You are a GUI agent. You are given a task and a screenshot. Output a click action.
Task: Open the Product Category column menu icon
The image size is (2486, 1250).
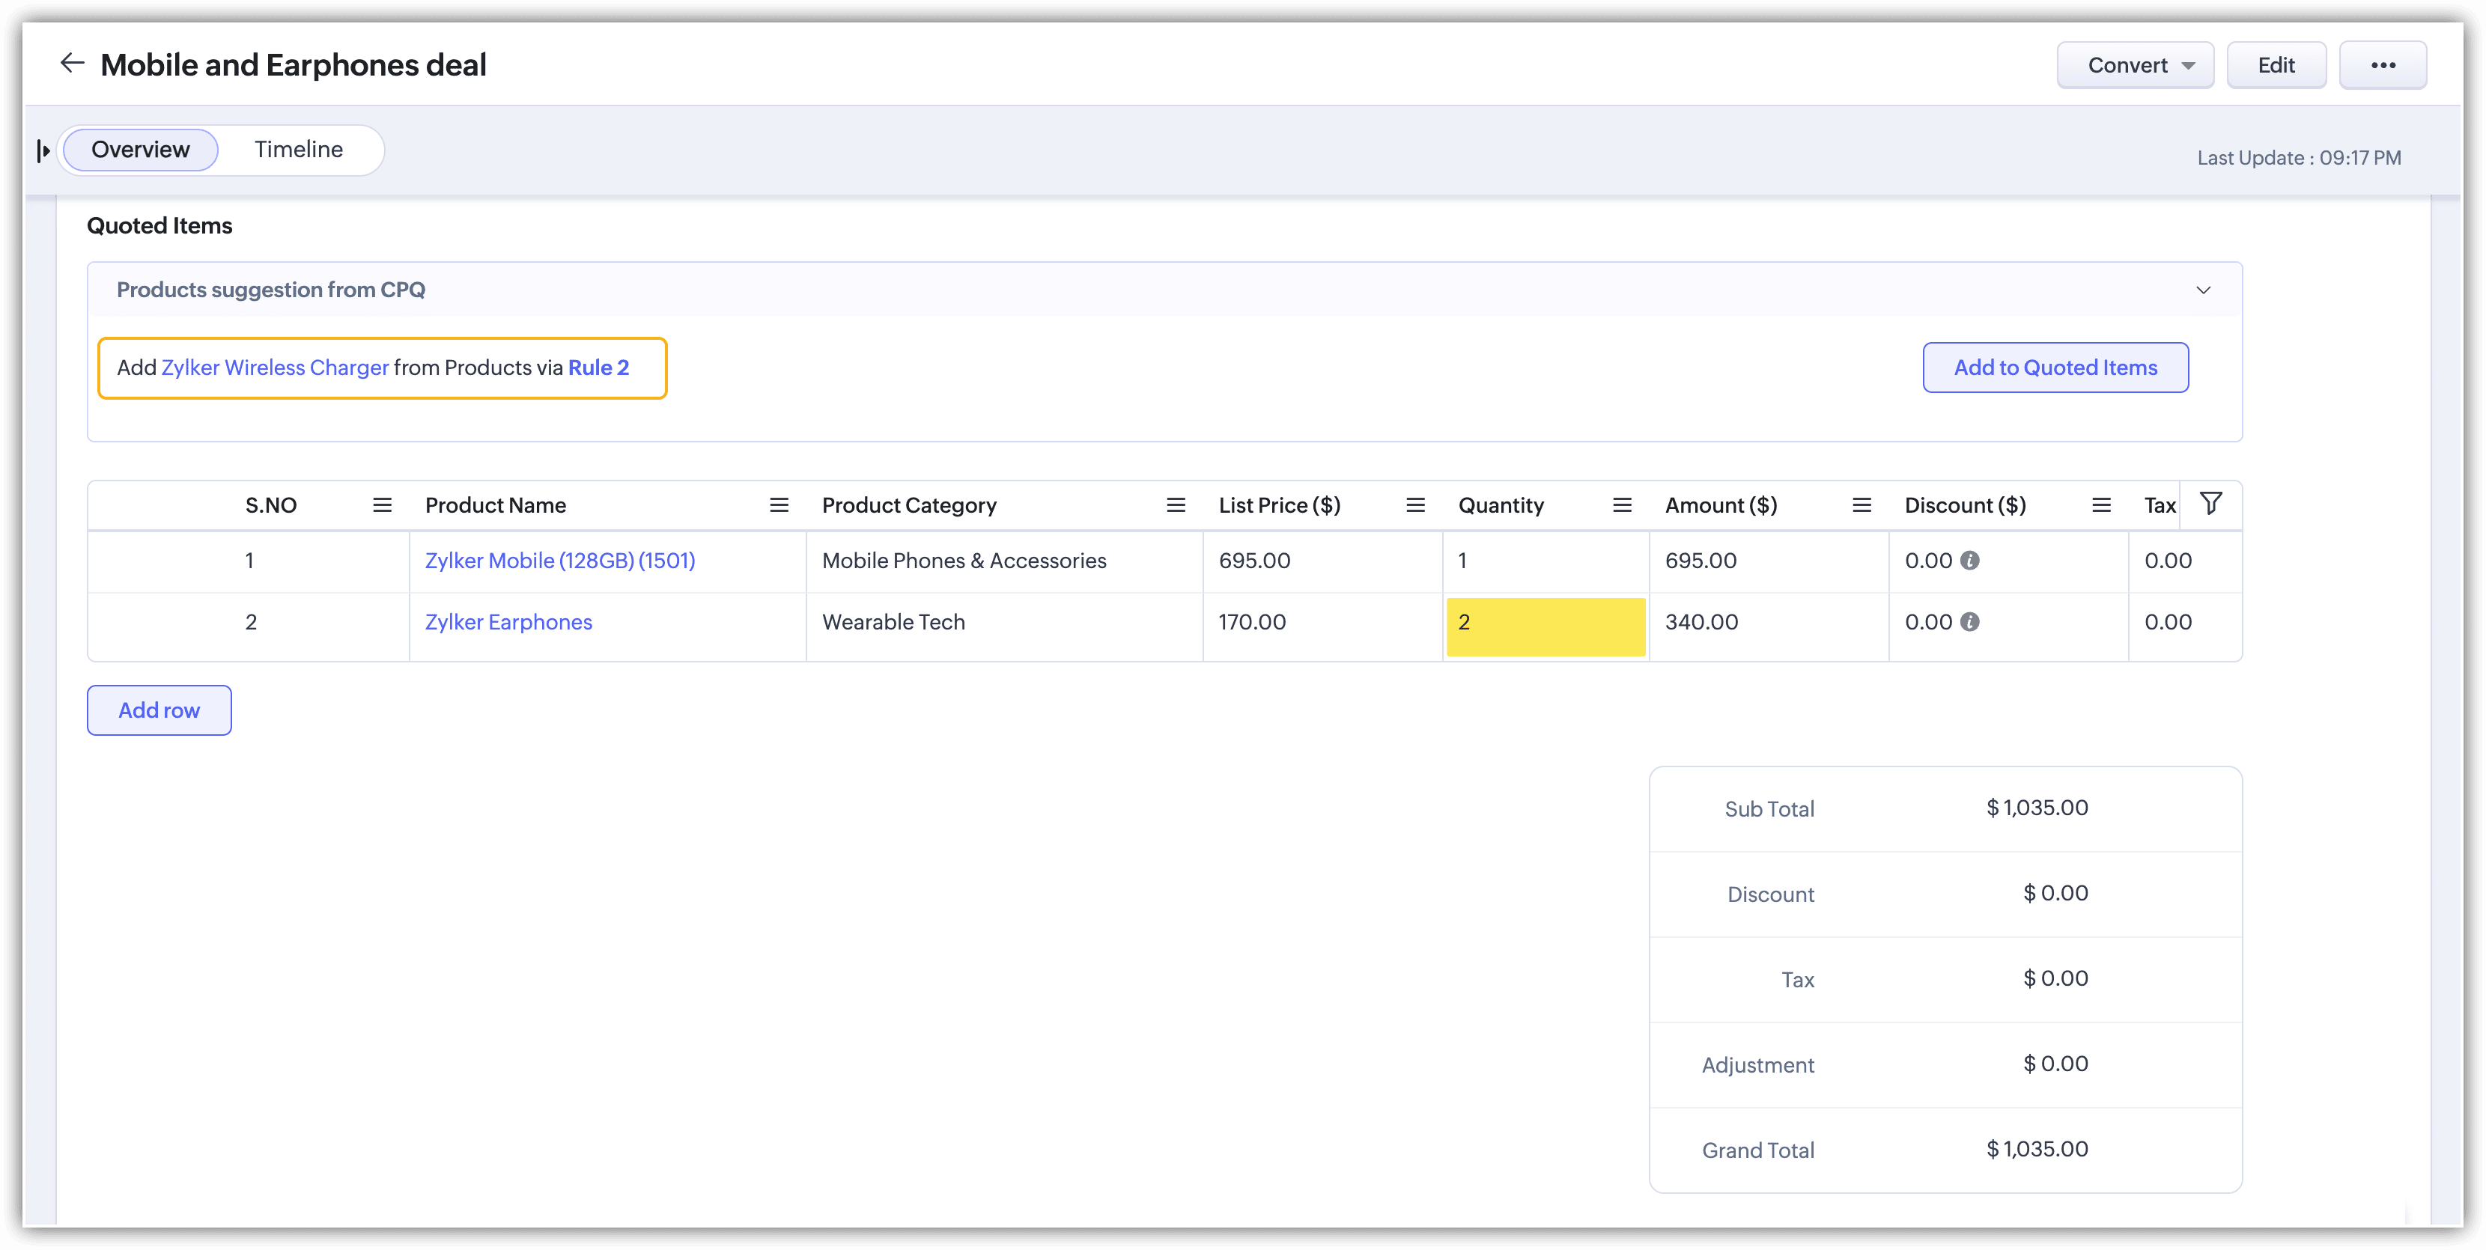[1176, 505]
